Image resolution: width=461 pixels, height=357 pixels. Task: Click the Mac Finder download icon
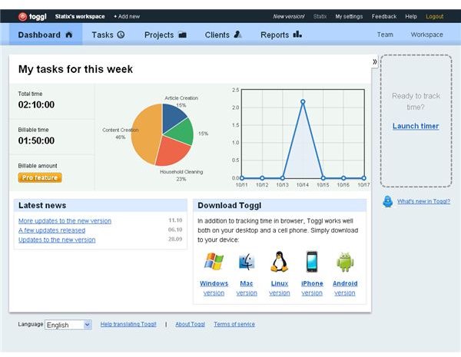(247, 262)
